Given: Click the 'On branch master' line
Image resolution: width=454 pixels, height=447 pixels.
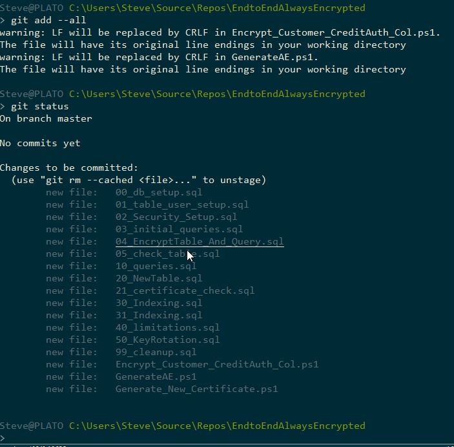Looking at the screenshot, I should [x=46, y=118].
